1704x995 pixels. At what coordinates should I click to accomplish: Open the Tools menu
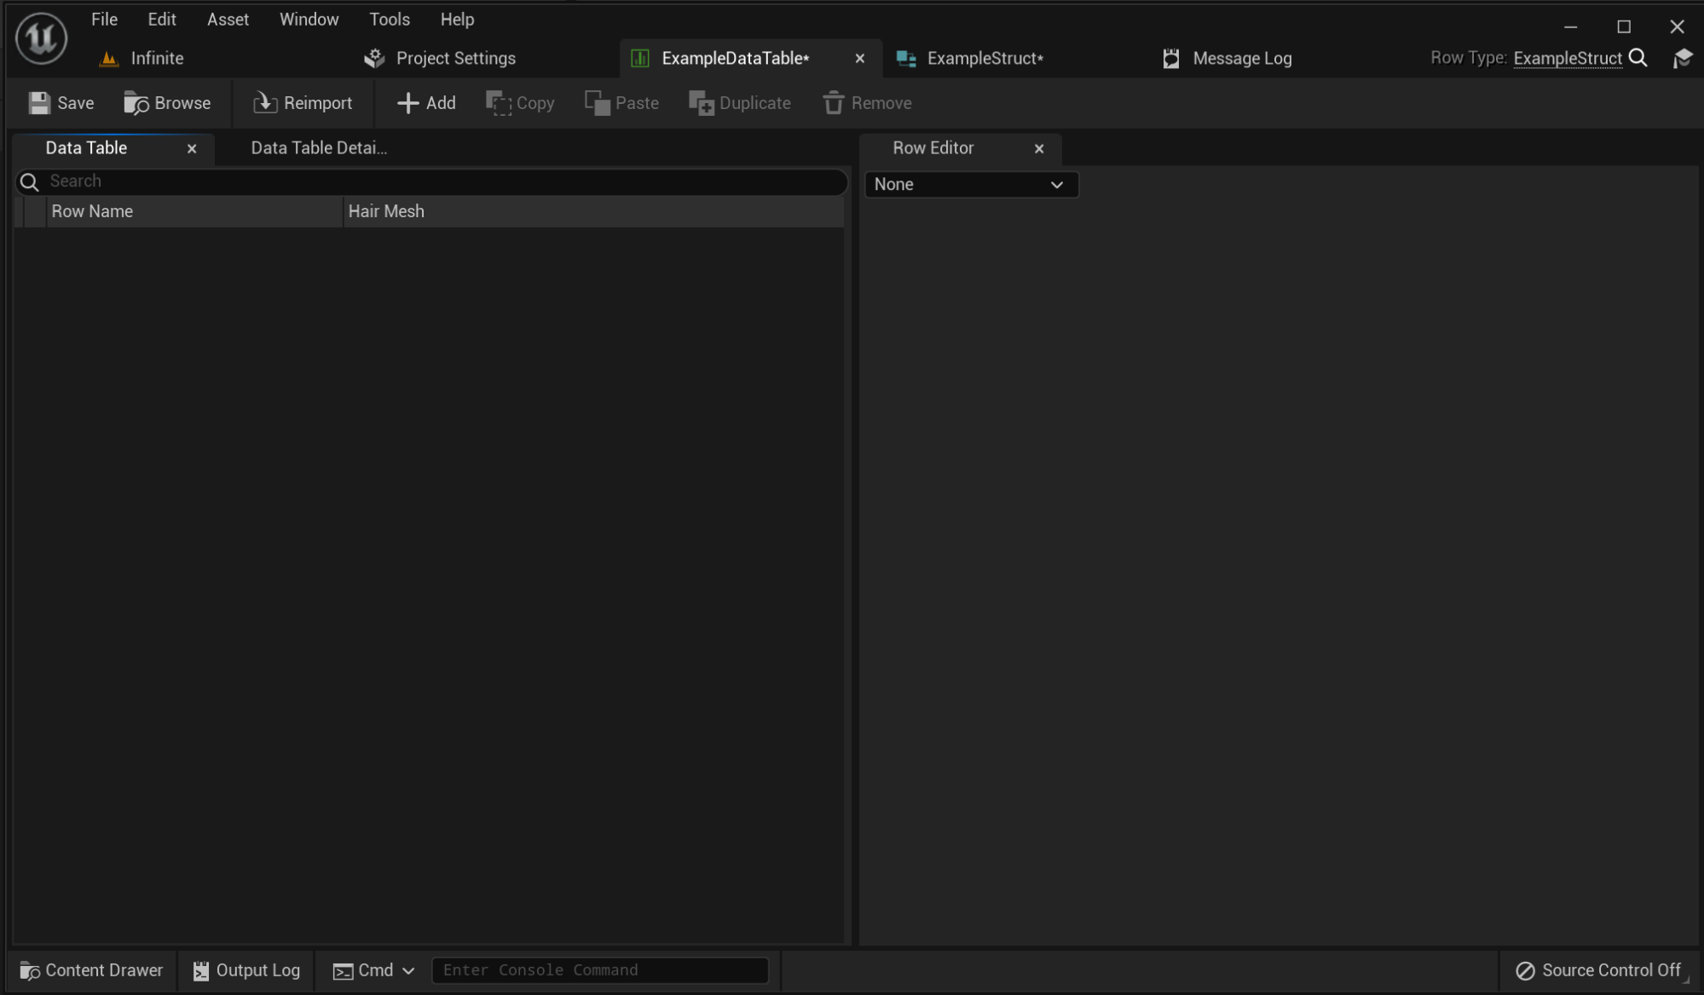coord(389,19)
